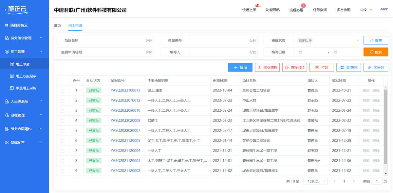393x193 pixels.
Task: Open 流程办理 in top navigation
Action: tap(296, 10)
